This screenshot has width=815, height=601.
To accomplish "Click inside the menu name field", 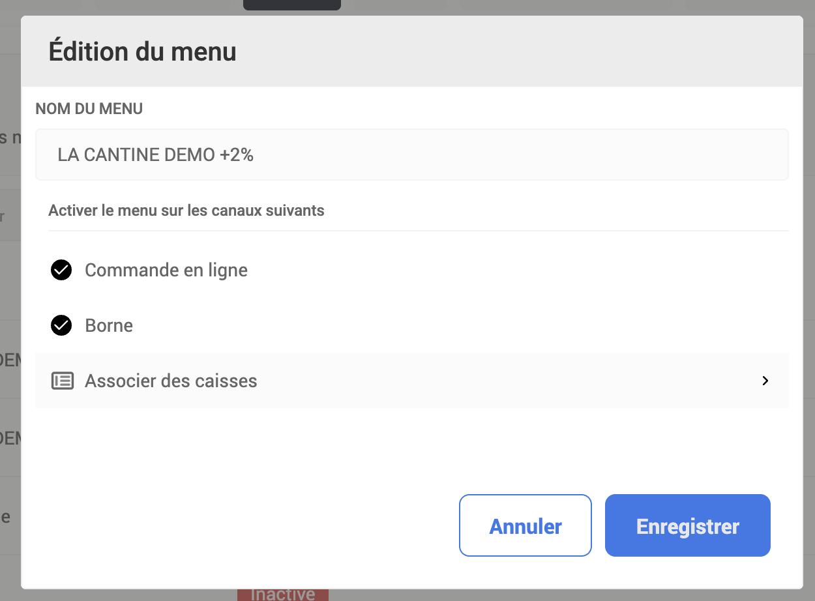I will [412, 154].
